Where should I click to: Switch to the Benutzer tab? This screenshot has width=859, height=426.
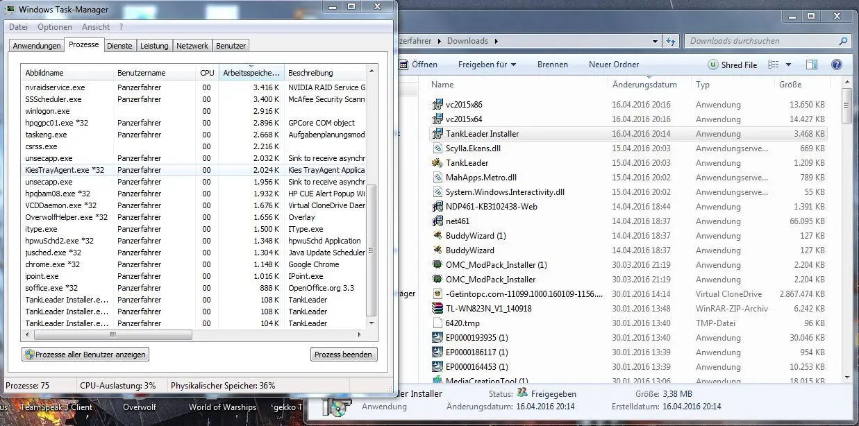[x=231, y=46]
